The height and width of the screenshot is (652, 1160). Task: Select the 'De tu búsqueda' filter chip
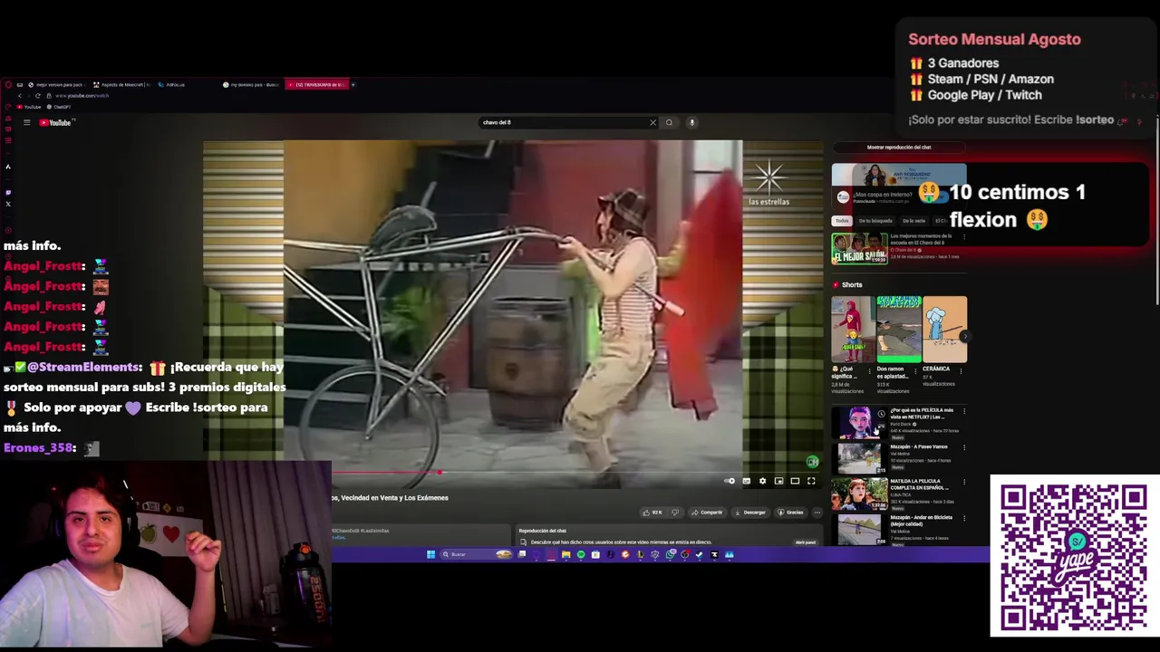875,221
